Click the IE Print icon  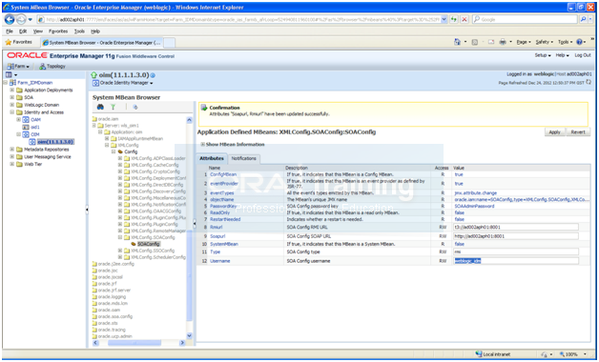(503, 42)
